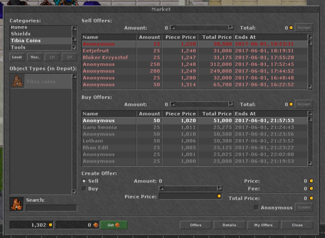Click up arrow of Buy Offers table scrollbar
325x238 pixels.
[x=310, y=113]
